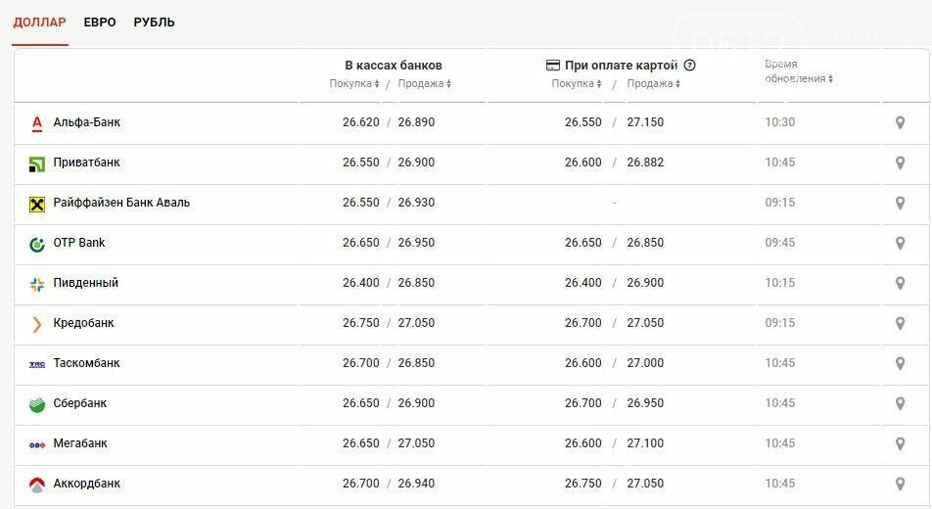Screen dimensions: 932x509
Task: Sort by Покупка under В кассах банков
Action: 354,84
